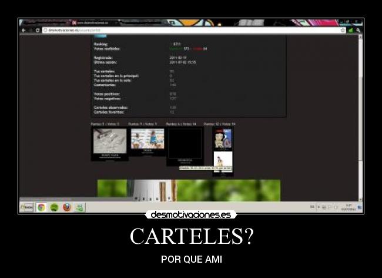Click the browser back arrow
The height and width of the screenshot is (278, 382).
[x=24, y=30]
